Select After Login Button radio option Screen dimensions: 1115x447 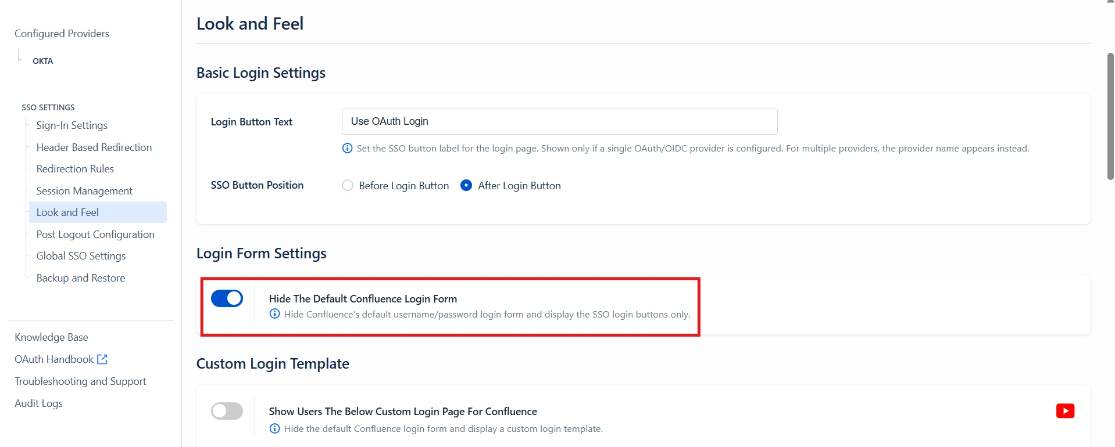click(x=466, y=186)
